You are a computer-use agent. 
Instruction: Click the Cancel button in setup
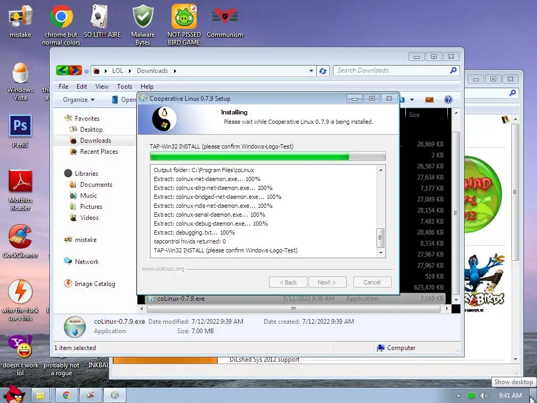point(372,282)
